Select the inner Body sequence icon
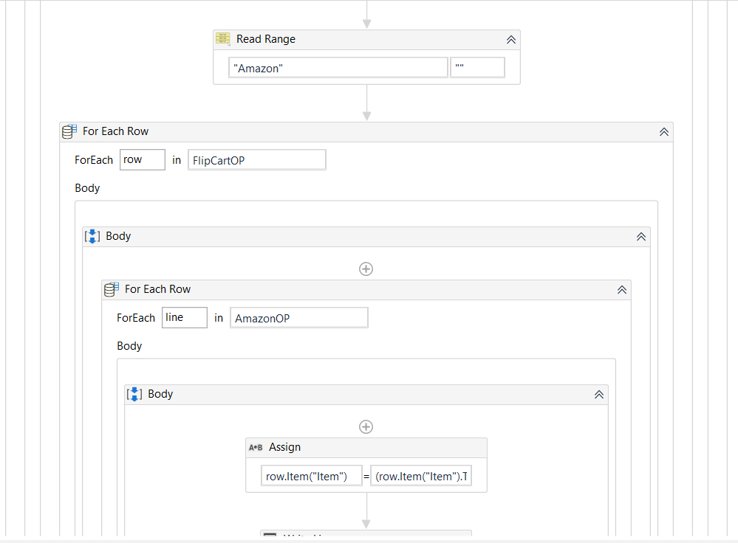This screenshot has height=543, width=738. 134,394
